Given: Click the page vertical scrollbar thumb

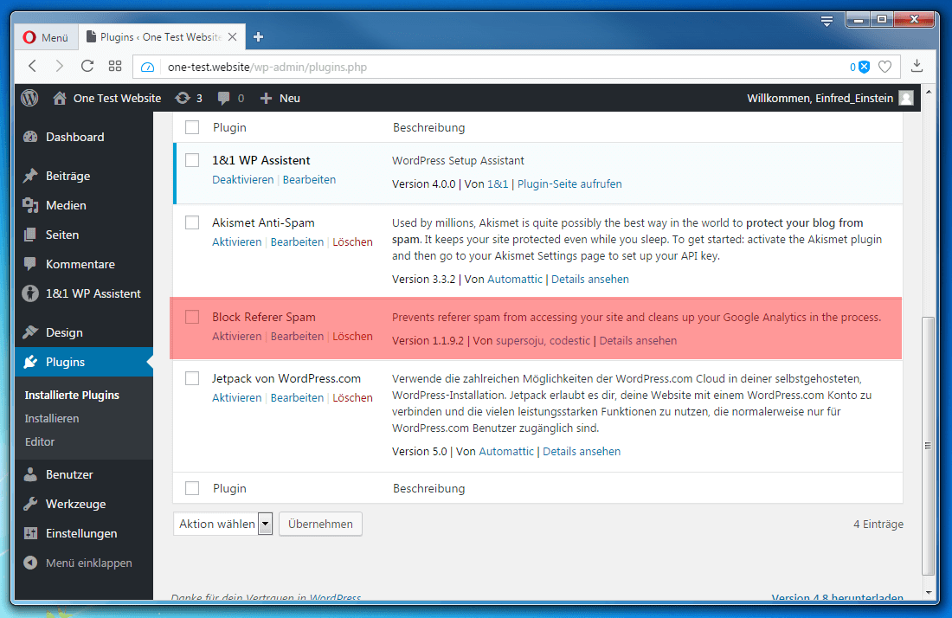Looking at the screenshot, I should pos(927,445).
